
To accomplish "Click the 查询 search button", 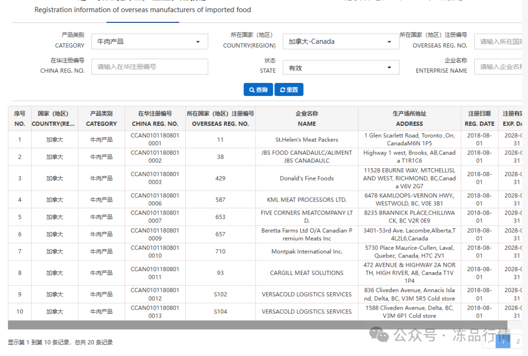I will (x=258, y=90).
